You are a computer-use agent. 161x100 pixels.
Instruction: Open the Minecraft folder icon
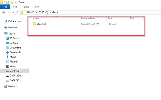click(x=34, y=24)
